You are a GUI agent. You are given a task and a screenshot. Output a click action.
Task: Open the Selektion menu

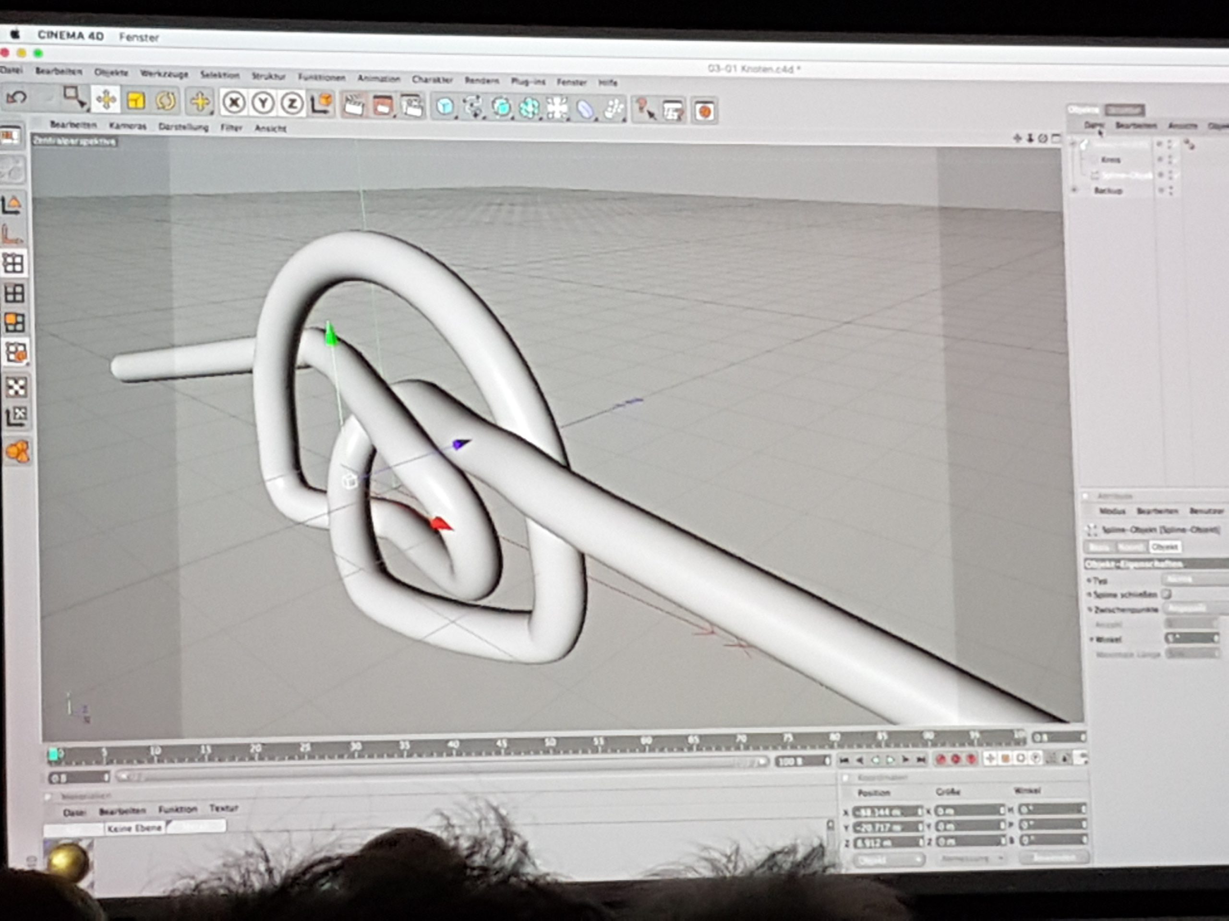[219, 75]
